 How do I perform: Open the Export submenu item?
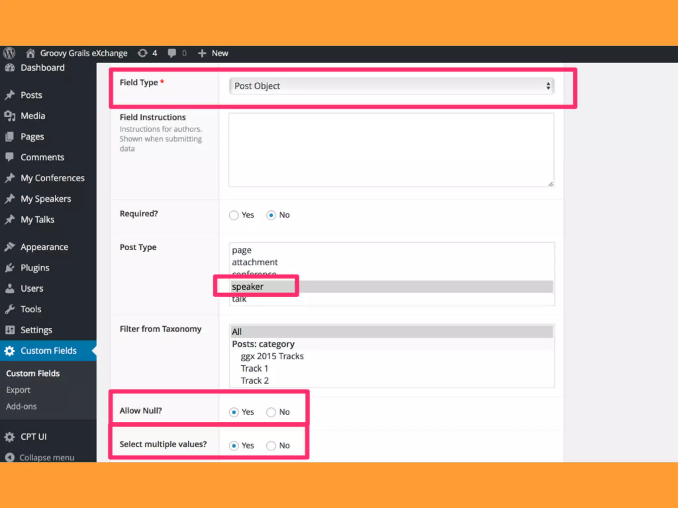[x=18, y=390]
